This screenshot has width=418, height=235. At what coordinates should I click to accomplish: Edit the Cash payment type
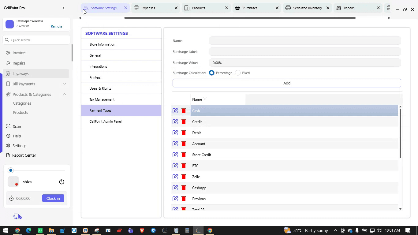click(175, 110)
